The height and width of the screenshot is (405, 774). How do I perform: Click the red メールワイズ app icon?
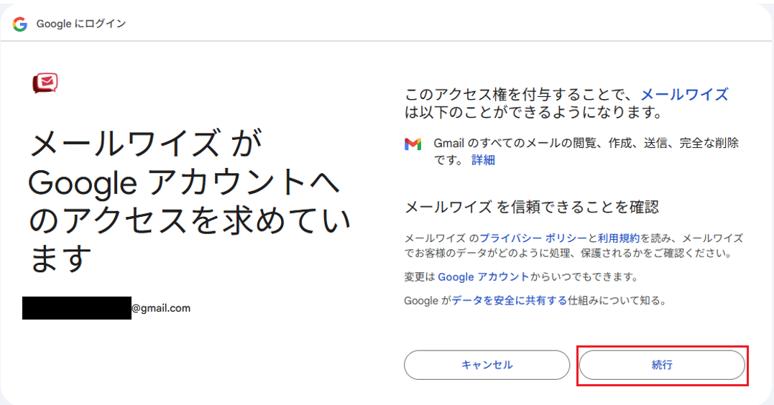45,83
